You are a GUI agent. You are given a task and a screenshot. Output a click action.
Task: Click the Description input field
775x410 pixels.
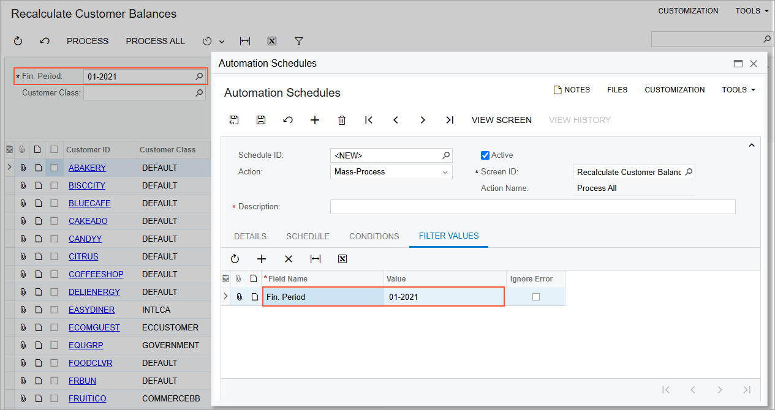click(x=532, y=207)
